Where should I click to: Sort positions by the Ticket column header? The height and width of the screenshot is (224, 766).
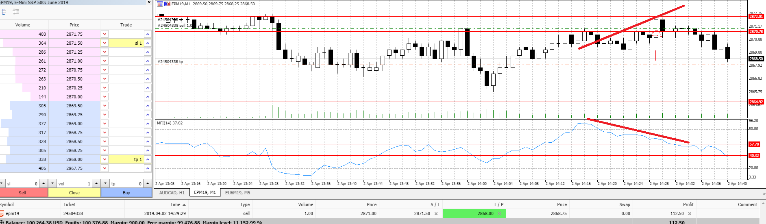(x=93, y=204)
